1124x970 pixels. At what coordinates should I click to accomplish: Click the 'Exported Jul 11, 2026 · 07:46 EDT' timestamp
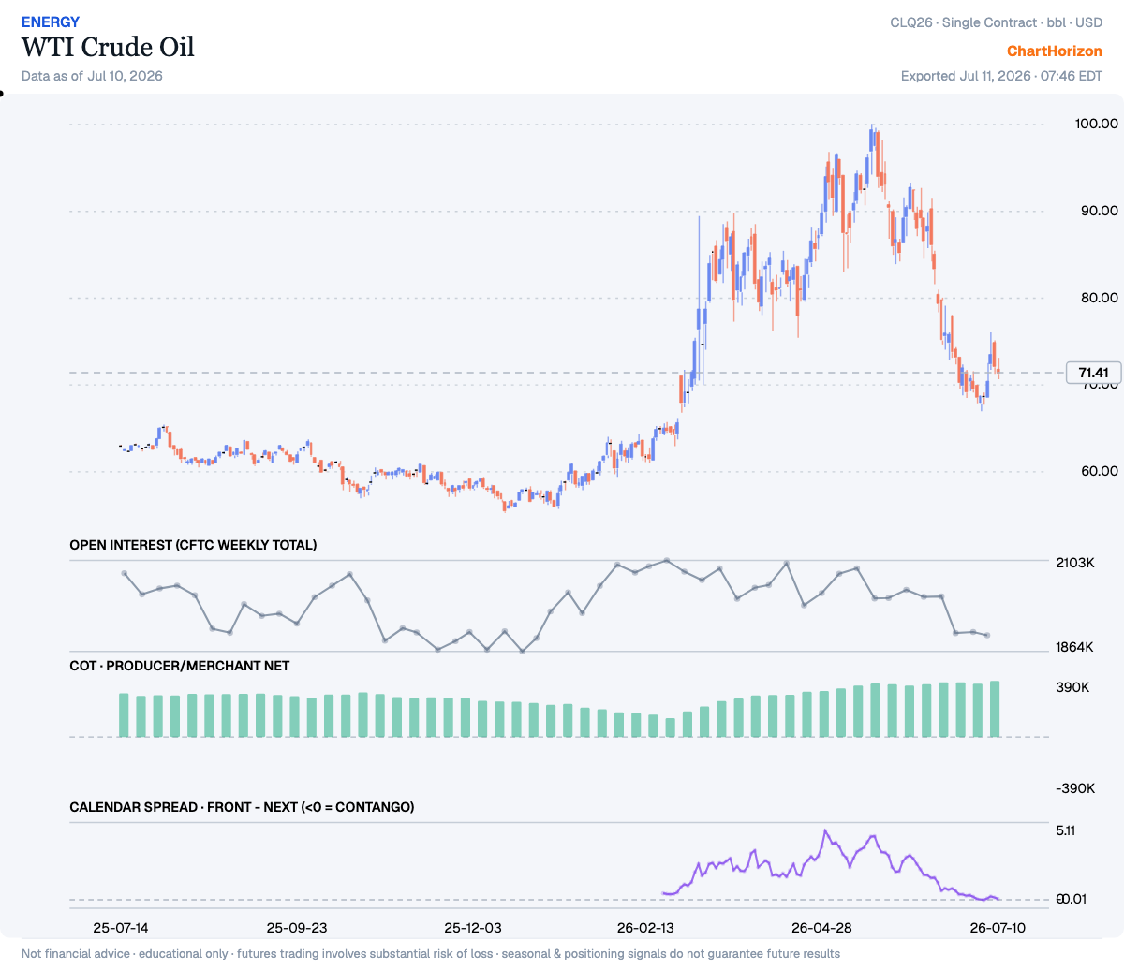click(1001, 76)
